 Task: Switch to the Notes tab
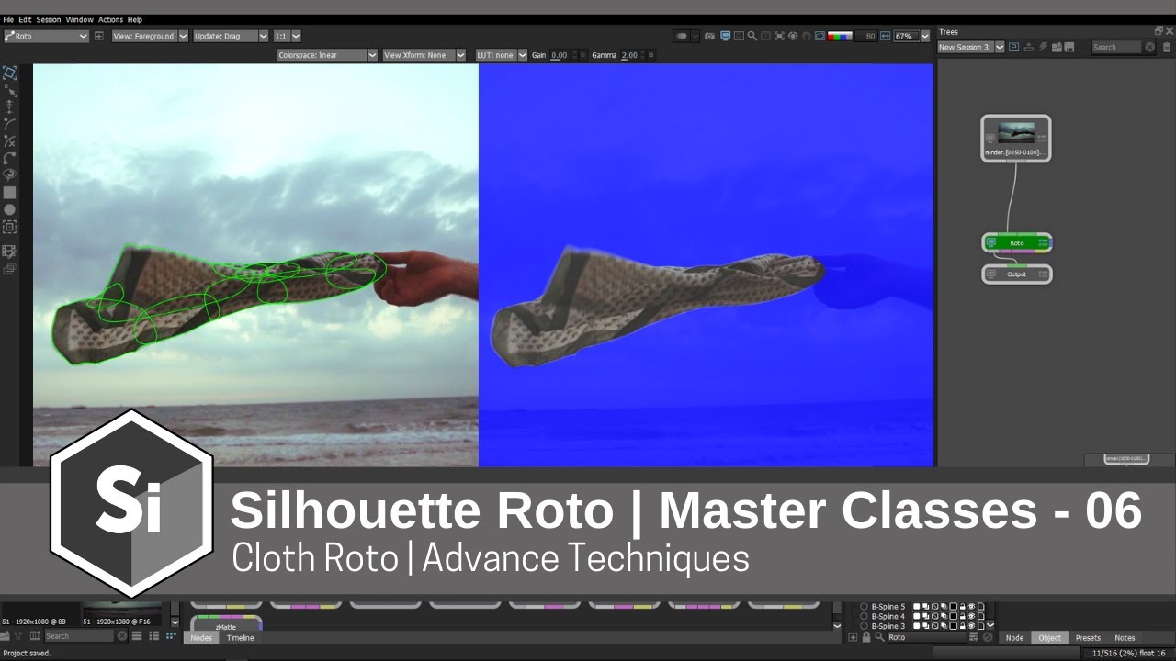(1125, 637)
